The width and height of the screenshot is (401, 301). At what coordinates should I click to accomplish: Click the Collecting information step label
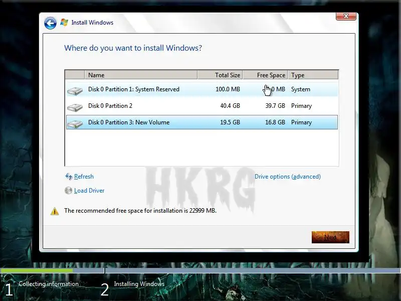pyautogui.click(x=49, y=284)
